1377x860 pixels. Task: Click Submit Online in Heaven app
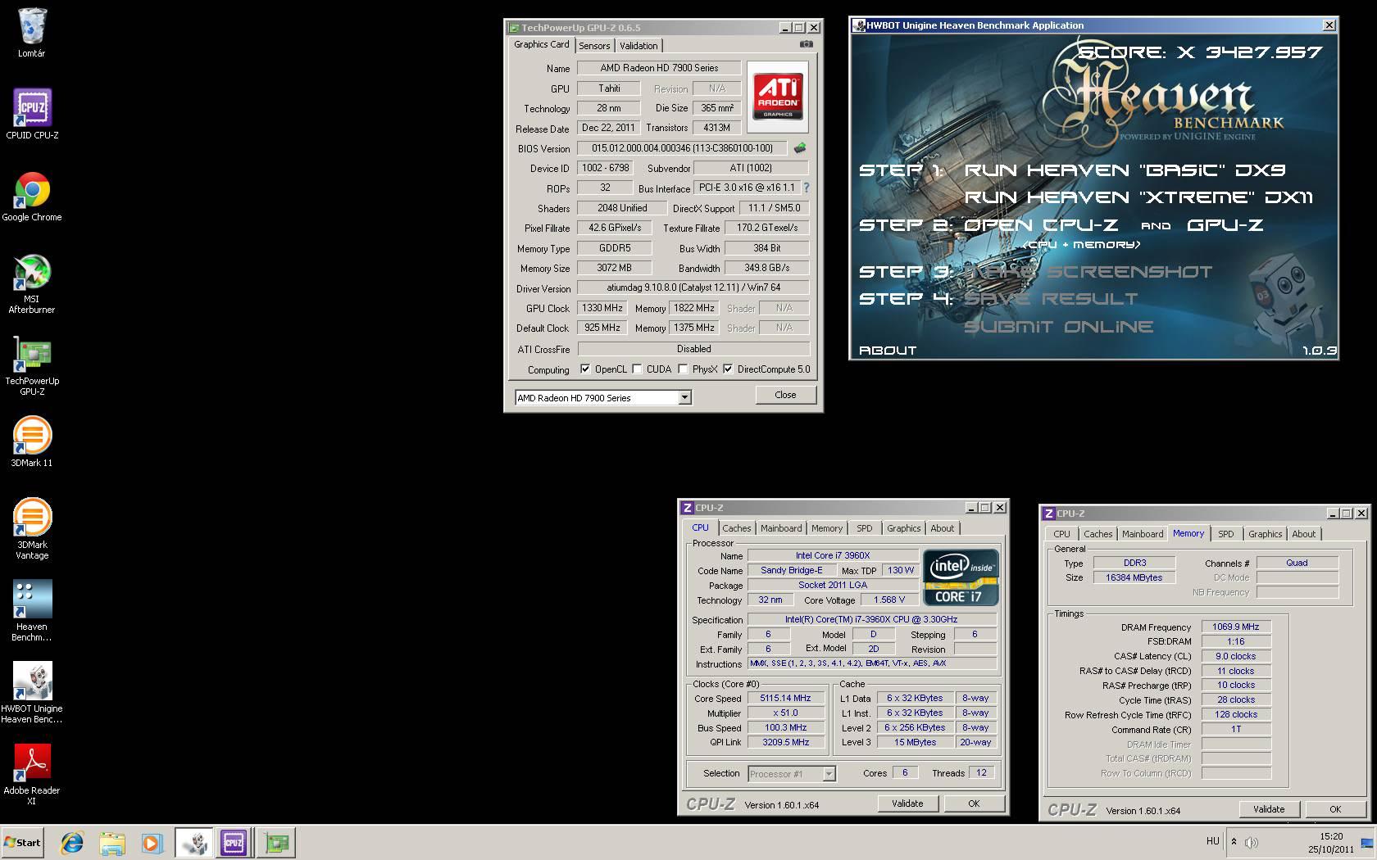pos(1058,327)
